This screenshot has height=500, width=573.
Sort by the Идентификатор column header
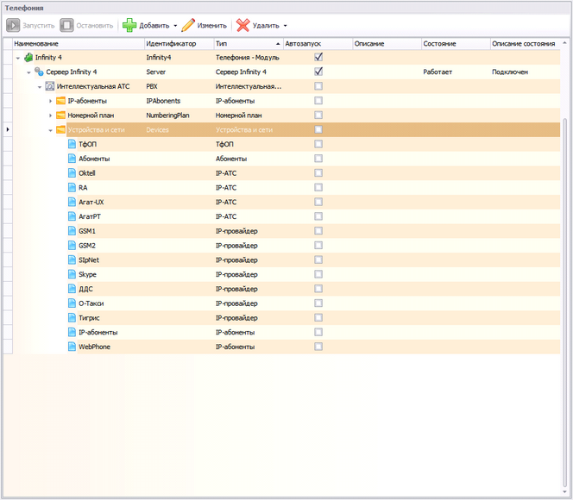[x=179, y=44]
